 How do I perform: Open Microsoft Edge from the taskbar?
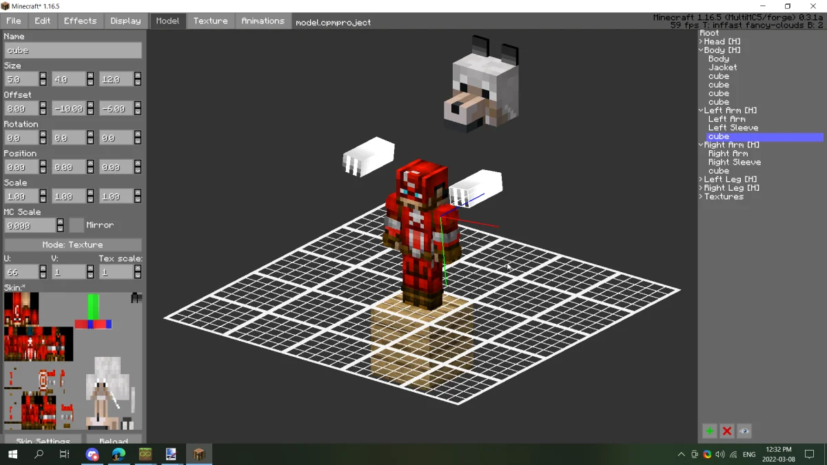click(119, 454)
